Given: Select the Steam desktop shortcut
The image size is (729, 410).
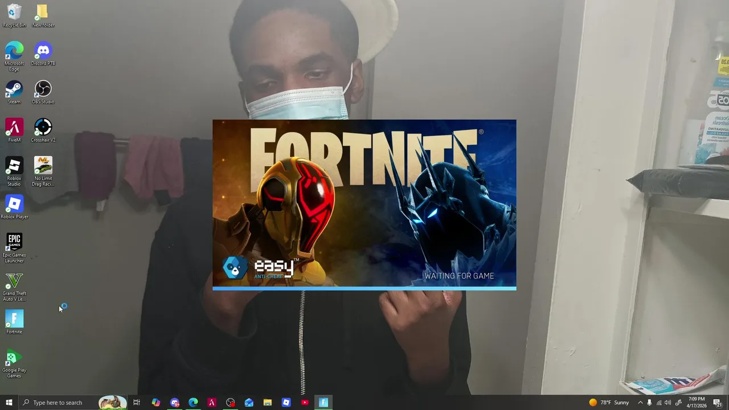Looking at the screenshot, I should [x=14, y=92].
